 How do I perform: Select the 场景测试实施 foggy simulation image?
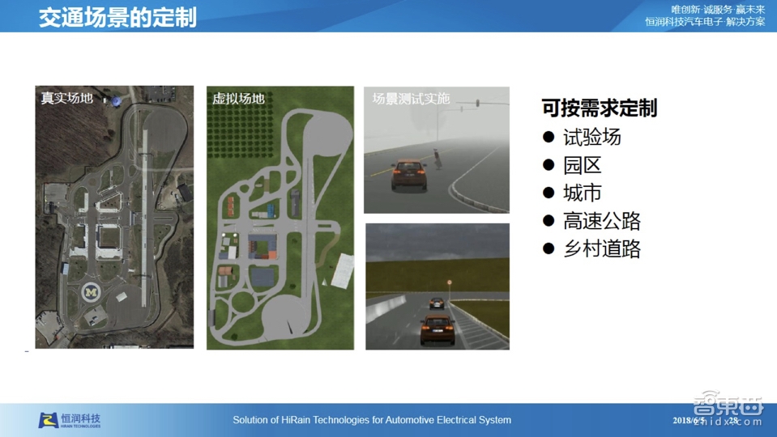[436, 150]
